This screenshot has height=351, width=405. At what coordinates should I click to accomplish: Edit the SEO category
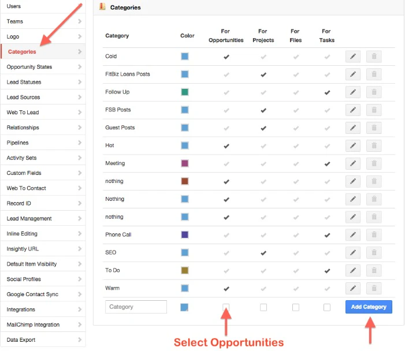[353, 253]
